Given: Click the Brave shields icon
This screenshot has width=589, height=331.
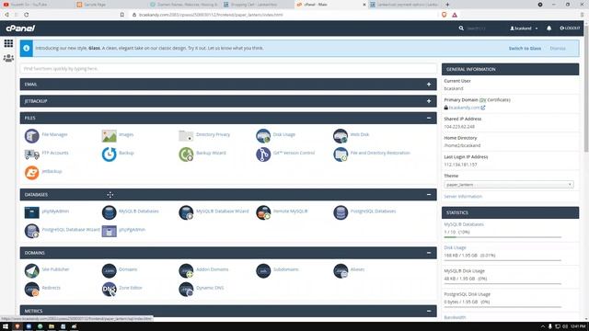Looking at the screenshot, I should pos(444,15).
